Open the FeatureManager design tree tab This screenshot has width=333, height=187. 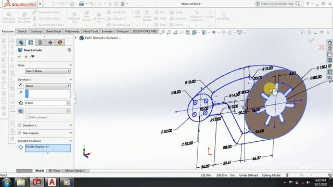click(21, 43)
